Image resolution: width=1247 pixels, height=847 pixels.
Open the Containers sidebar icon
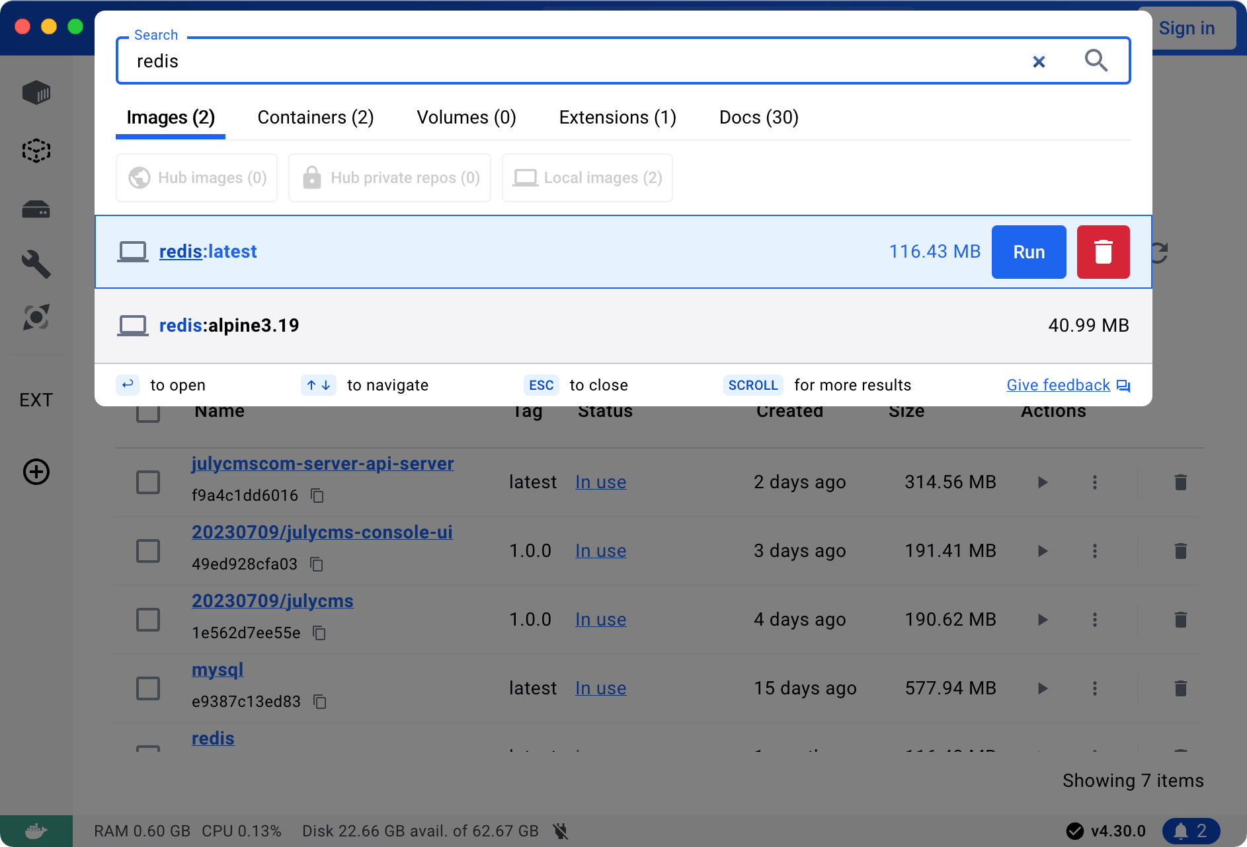pyautogui.click(x=36, y=93)
